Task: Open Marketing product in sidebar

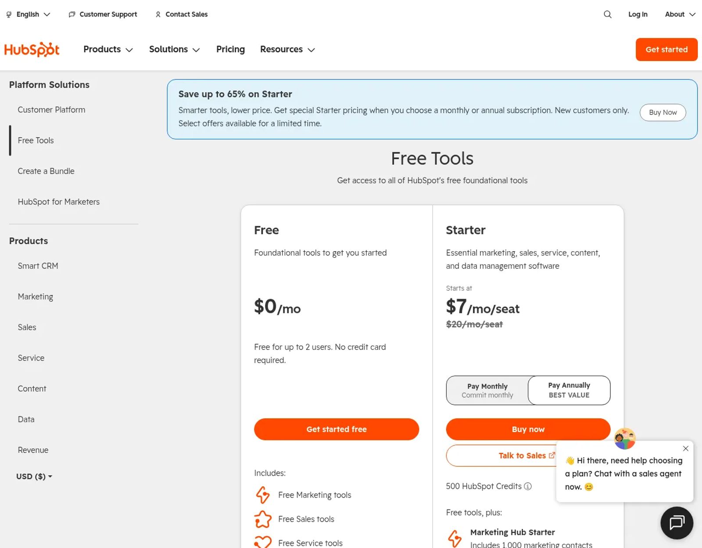Action: pos(36,297)
